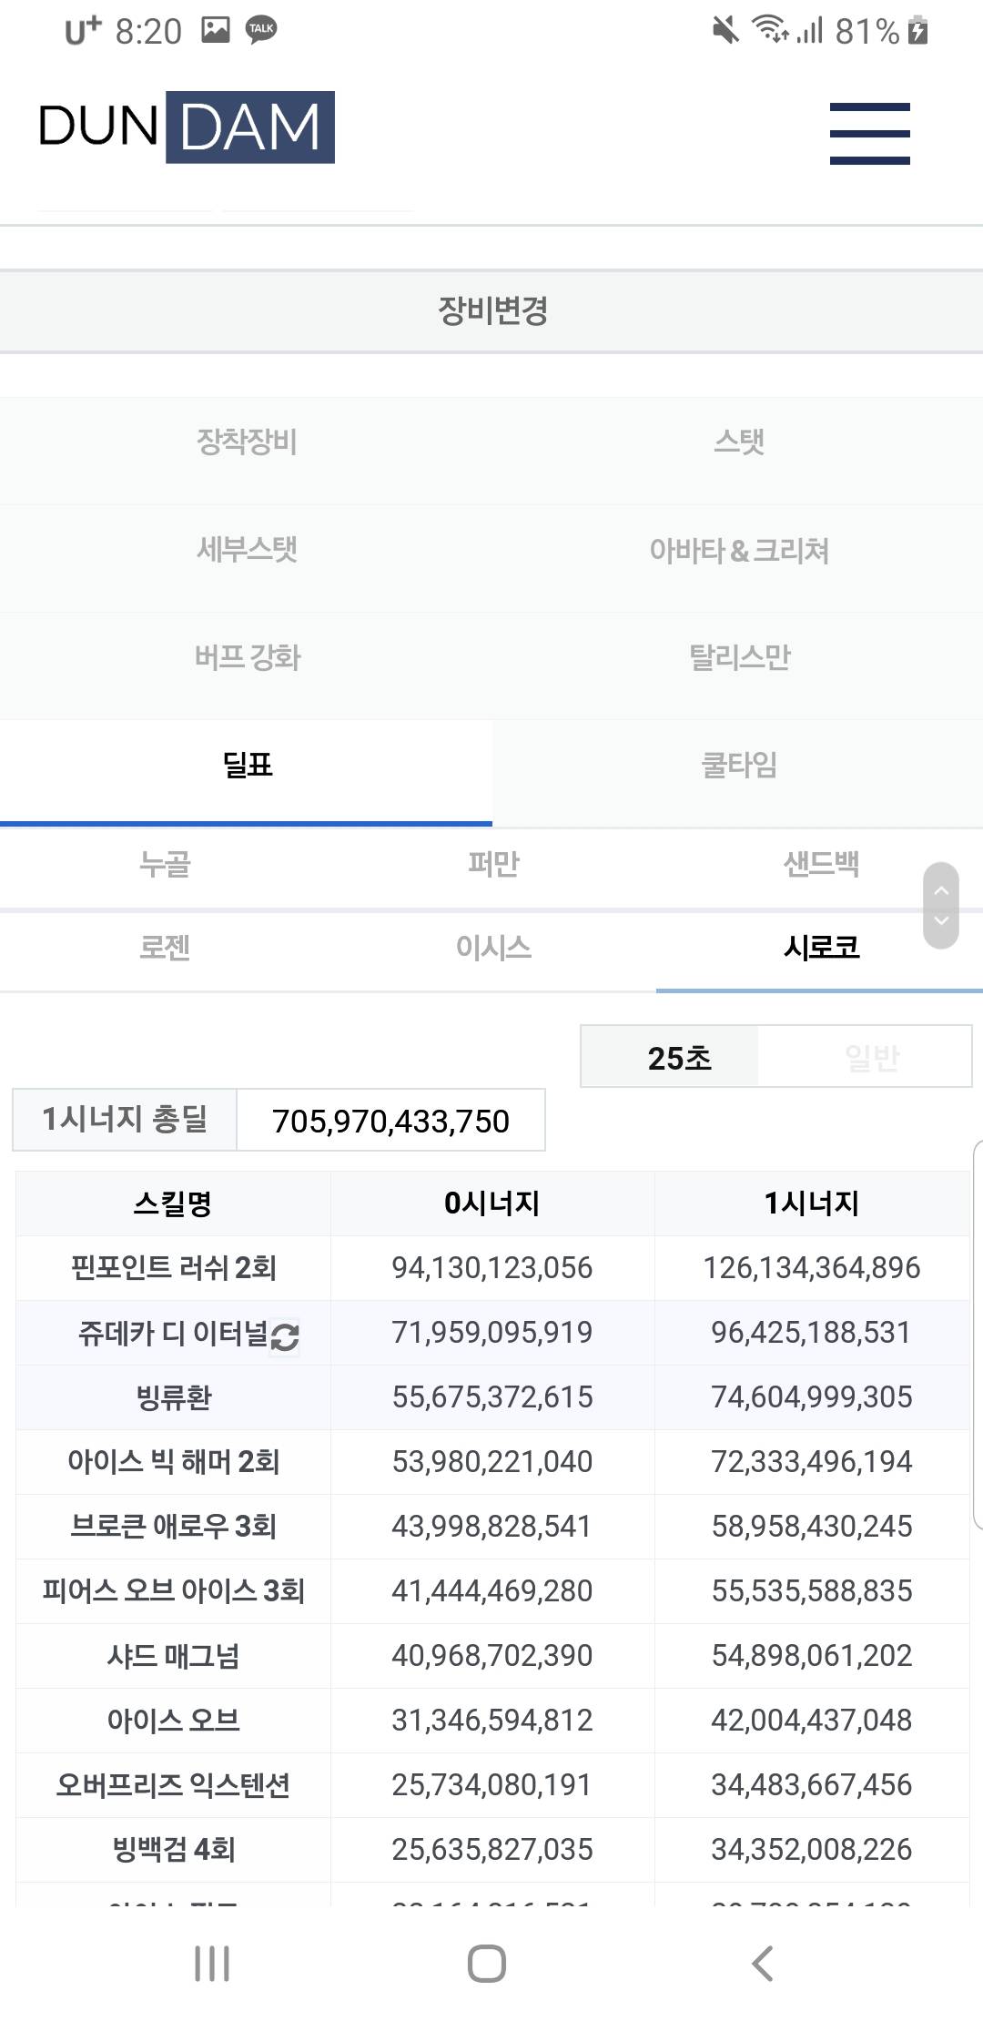Click the value 54,898,061,202

coord(812,1656)
